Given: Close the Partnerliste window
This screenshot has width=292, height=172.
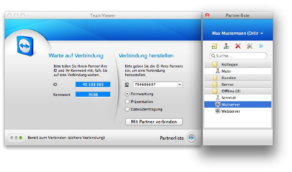Looking at the screenshot, I should (207, 15).
